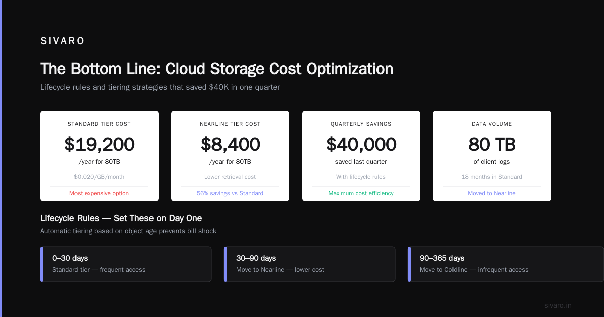Open the Data Volume card

[x=492, y=156]
